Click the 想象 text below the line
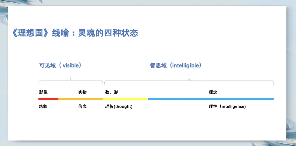Viewport: 296px width, 146px height. point(43,106)
